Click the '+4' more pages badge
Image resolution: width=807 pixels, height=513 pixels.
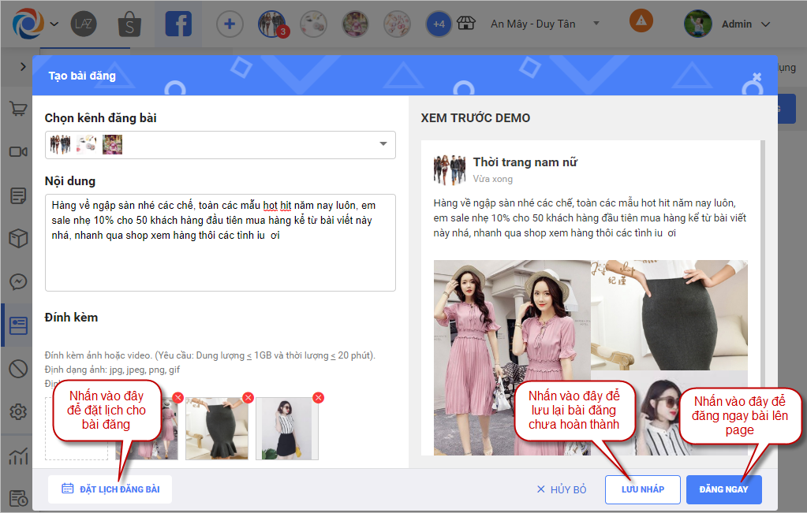[x=439, y=24]
